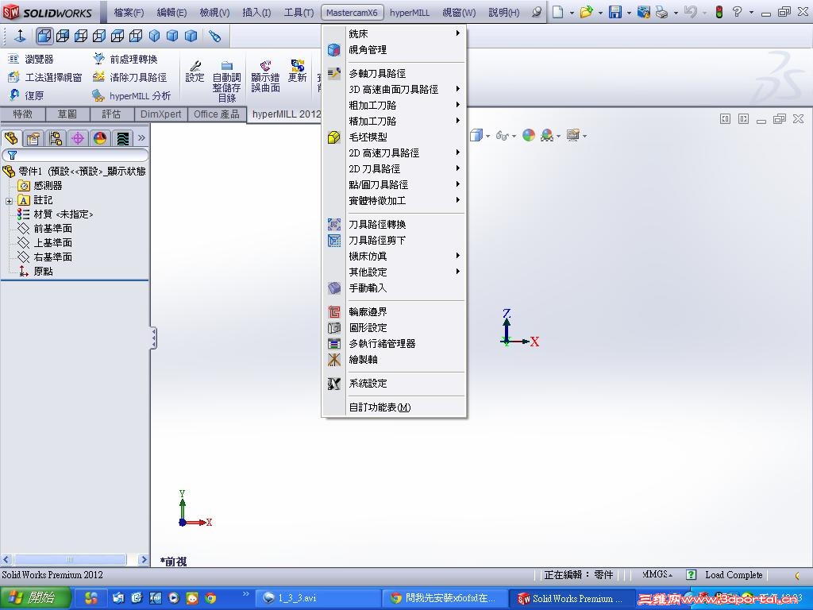Screen dimensions: 813x610
Task: Switch to PropertyManager panel tab
Action: 33,138
